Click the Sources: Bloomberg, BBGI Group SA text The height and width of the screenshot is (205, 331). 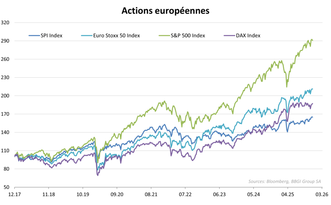click(x=284, y=181)
